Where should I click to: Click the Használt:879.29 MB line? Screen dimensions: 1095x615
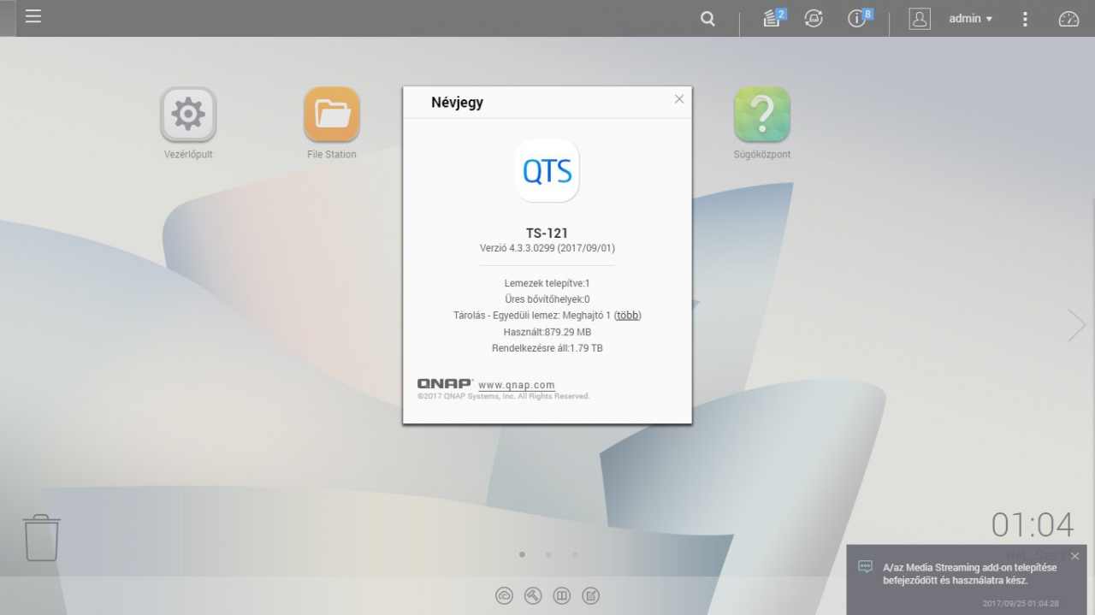(547, 332)
